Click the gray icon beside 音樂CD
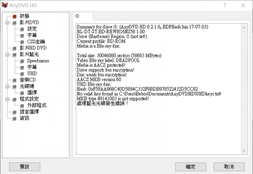The height and width of the screenshot is (174, 253). 14,80
